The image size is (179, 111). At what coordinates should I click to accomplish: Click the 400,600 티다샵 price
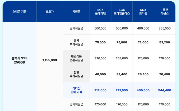tap(143, 90)
